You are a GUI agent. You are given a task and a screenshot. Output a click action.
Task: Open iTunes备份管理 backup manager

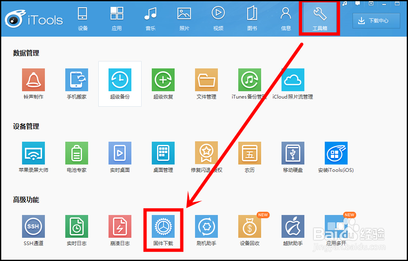pyautogui.click(x=250, y=80)
